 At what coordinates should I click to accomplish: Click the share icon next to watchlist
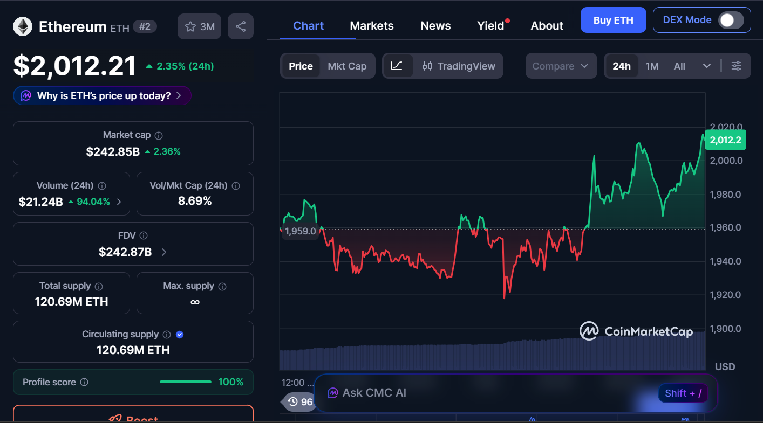coord(241,26)
